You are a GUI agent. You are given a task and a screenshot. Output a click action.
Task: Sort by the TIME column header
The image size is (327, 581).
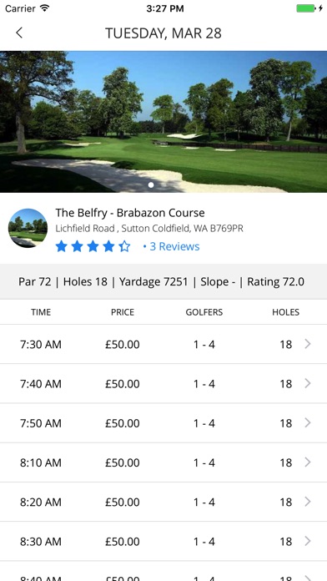41,312
